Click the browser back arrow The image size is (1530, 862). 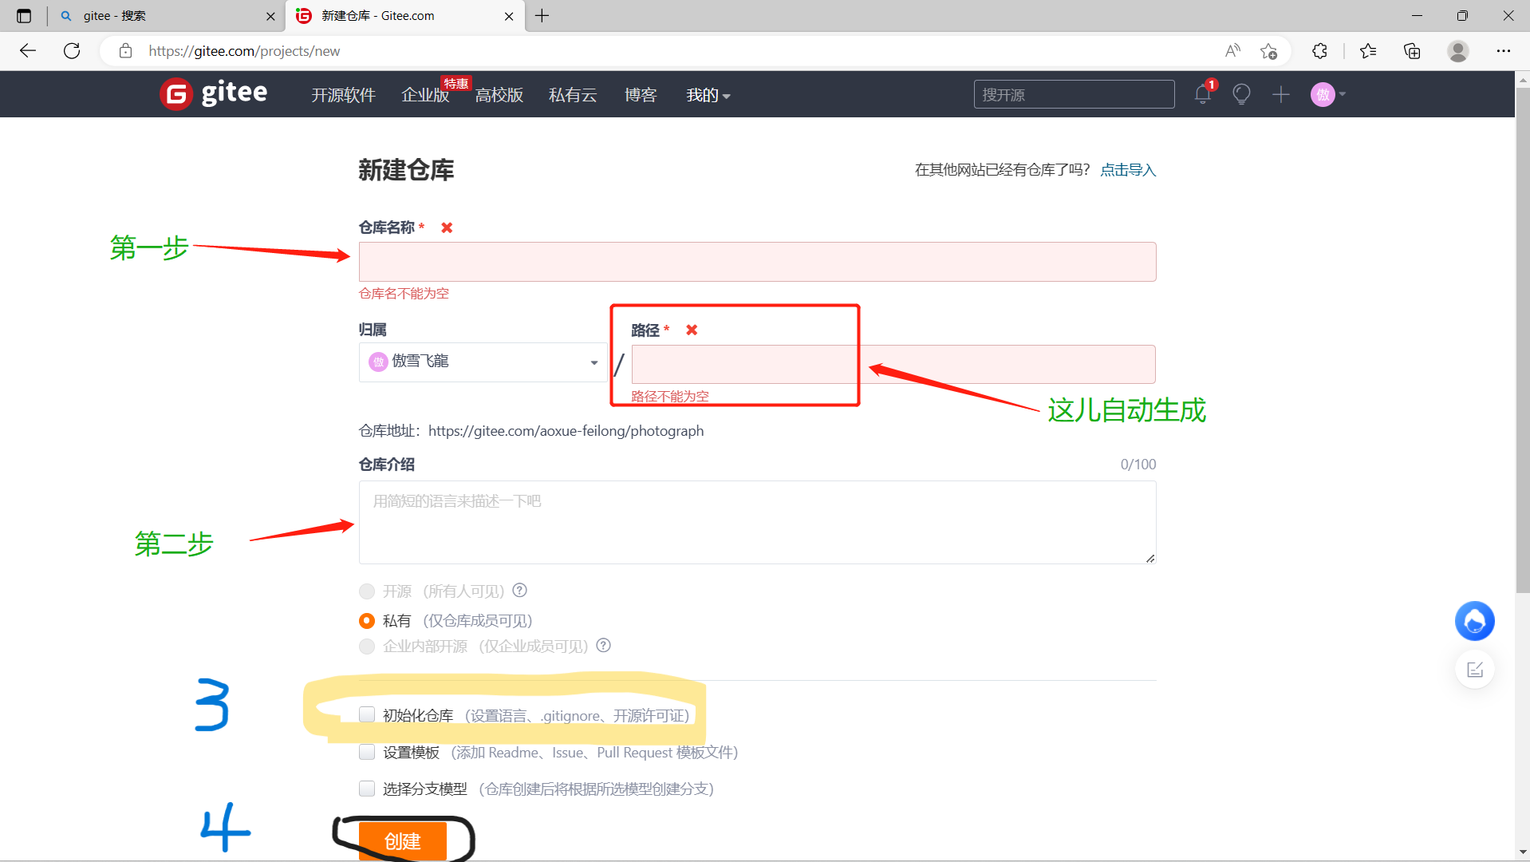click(28, 51)
